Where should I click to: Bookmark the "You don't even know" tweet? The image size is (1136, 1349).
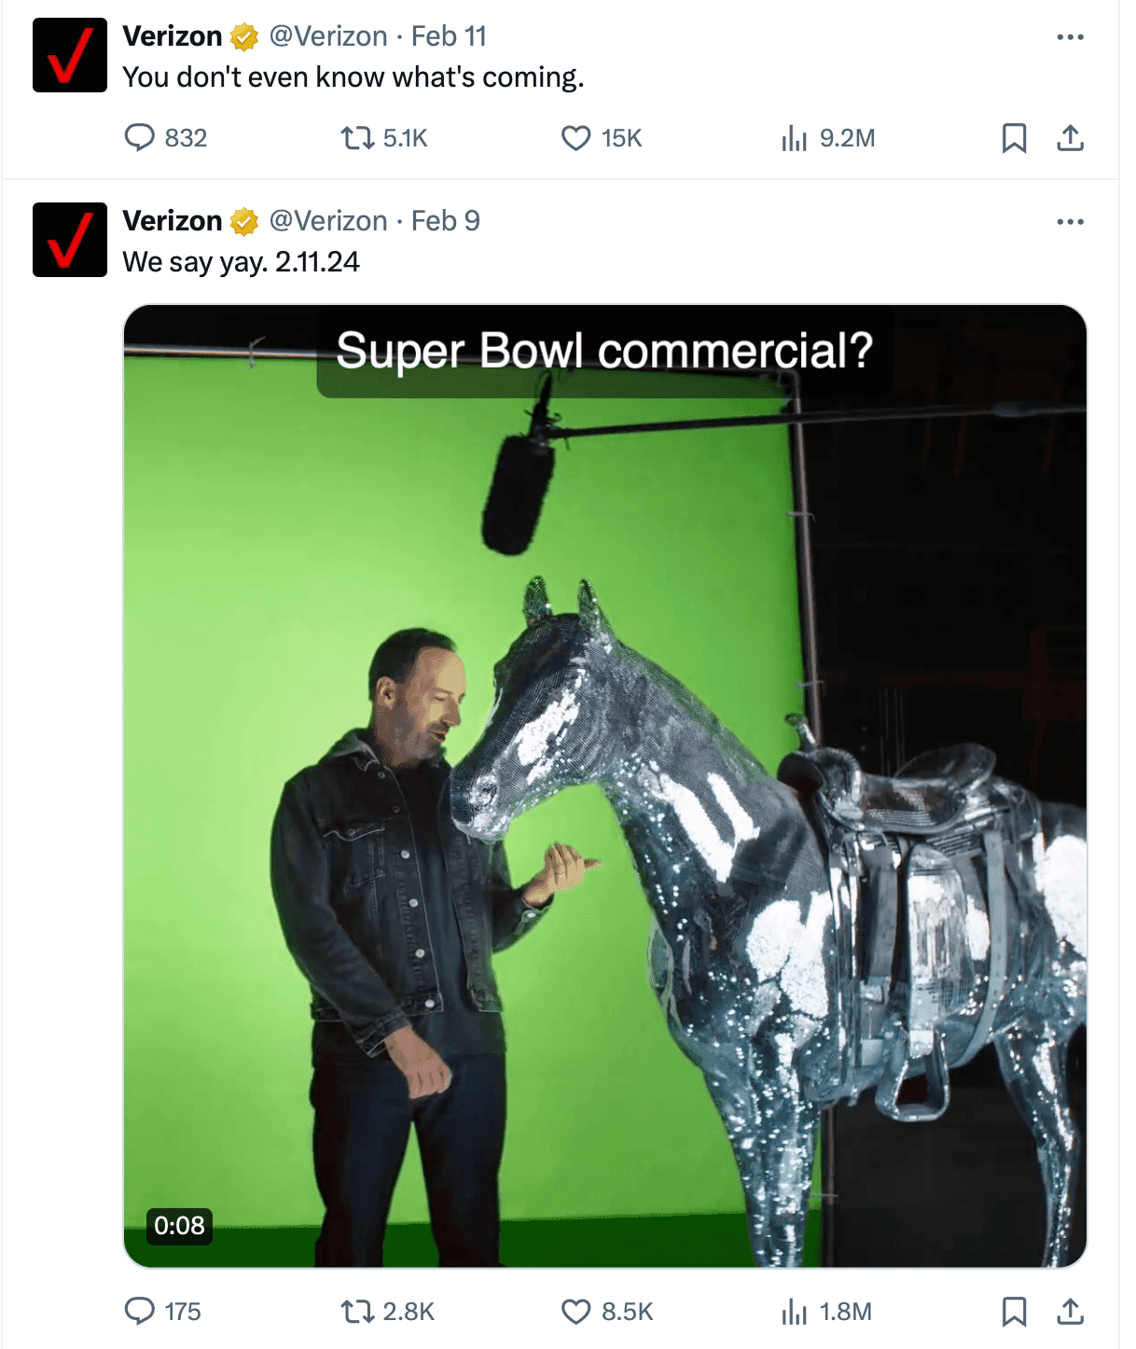click(x=1016, y=138)
